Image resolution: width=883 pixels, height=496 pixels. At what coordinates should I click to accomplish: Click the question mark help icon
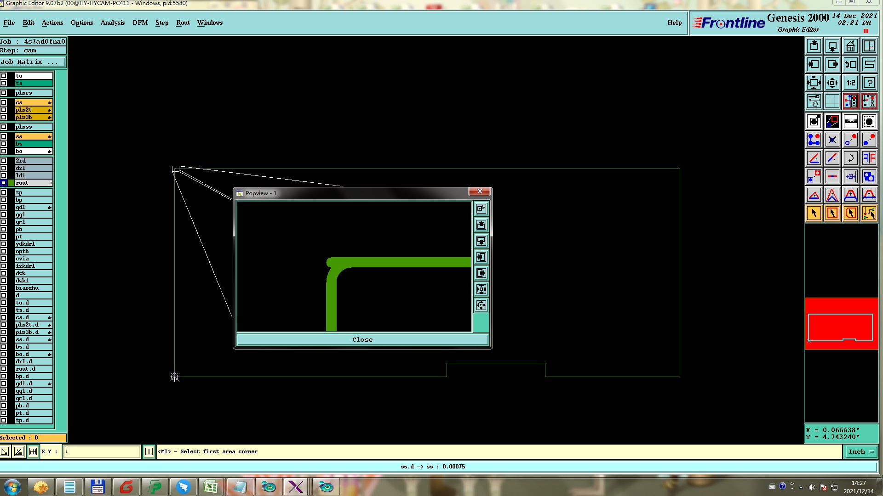pos(869,83)
